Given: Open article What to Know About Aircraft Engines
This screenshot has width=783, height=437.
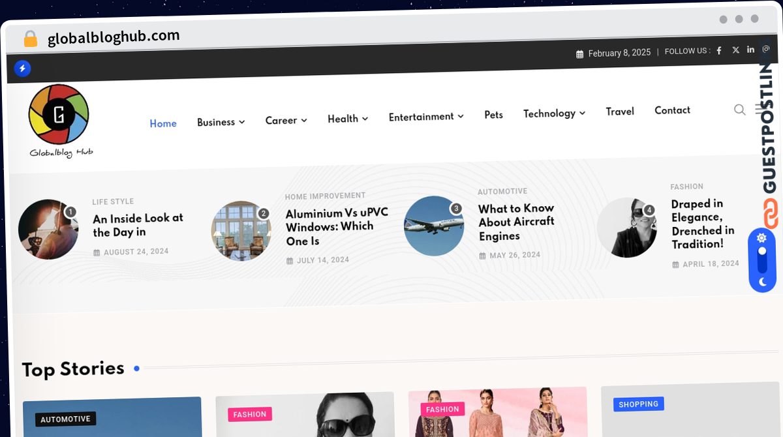Looking at the screenshot, I should point(517,222).
